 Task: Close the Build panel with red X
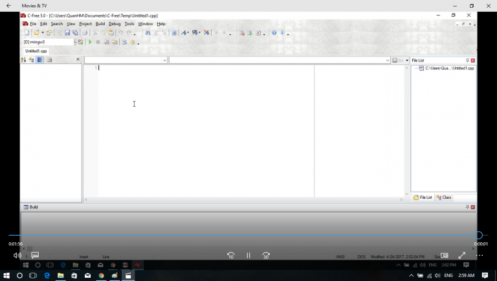(x=473, y=207)
